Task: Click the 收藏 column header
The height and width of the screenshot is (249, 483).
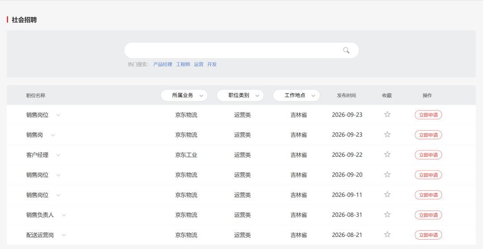Action: tap(387, 95)
